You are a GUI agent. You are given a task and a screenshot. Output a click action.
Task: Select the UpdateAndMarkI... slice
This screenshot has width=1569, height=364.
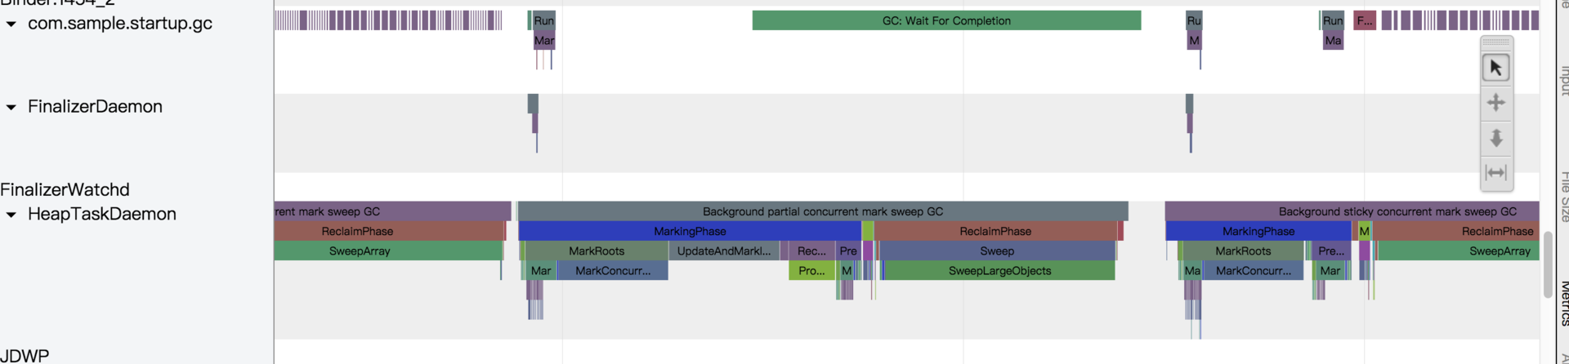723,251
